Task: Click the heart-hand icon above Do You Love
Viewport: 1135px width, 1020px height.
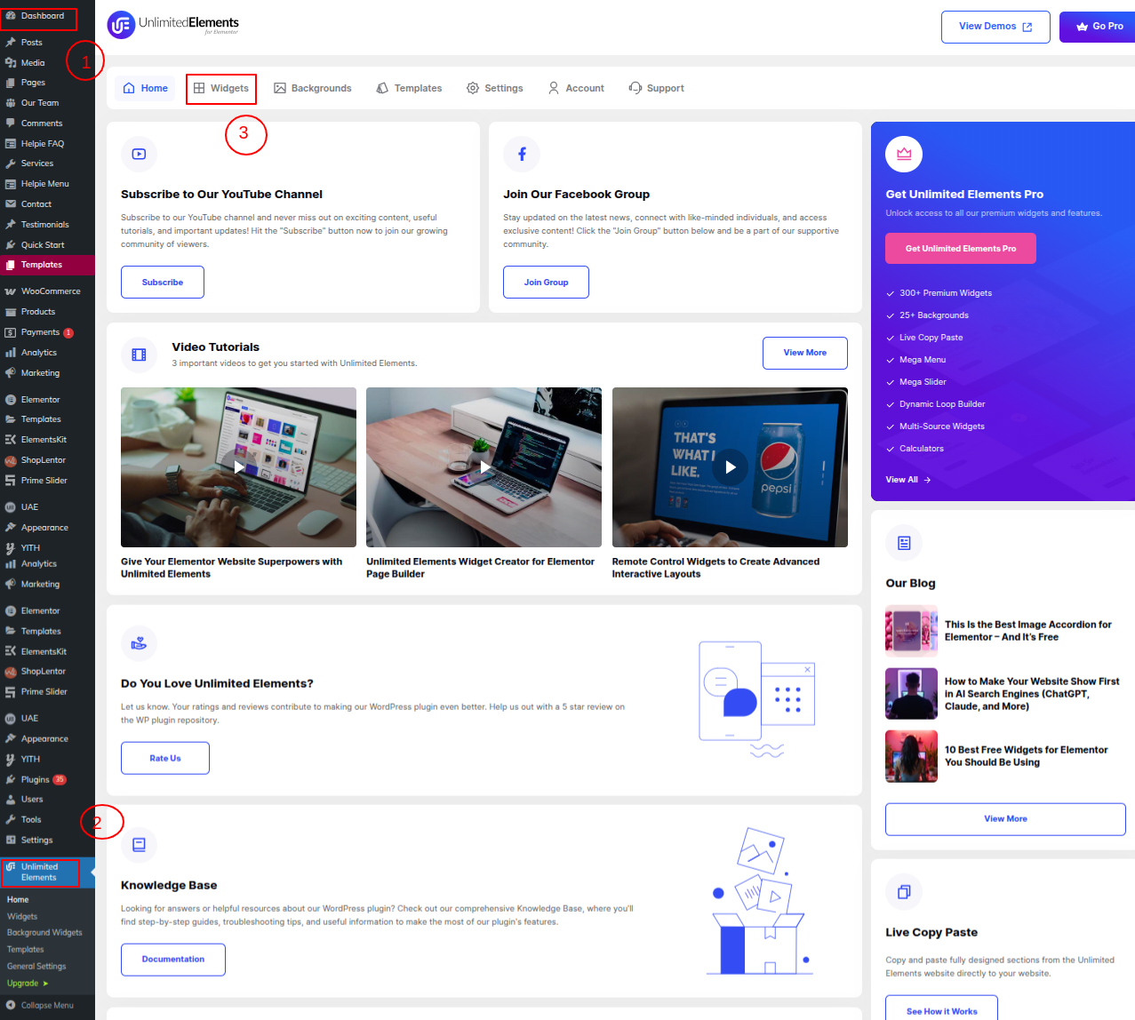Action: [139, 643]
